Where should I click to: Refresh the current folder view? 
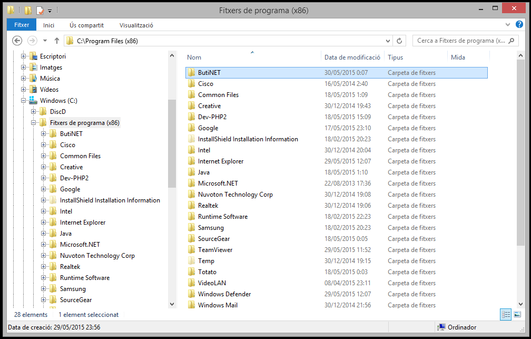[399, 41]
